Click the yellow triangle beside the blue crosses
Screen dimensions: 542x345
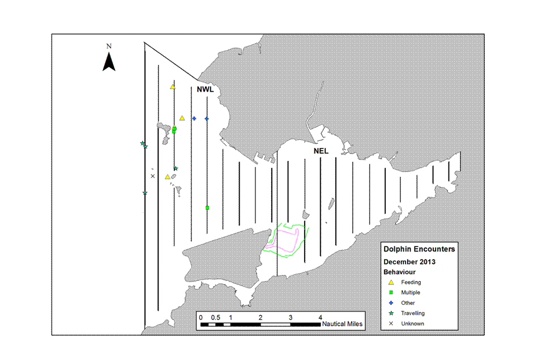182,118
